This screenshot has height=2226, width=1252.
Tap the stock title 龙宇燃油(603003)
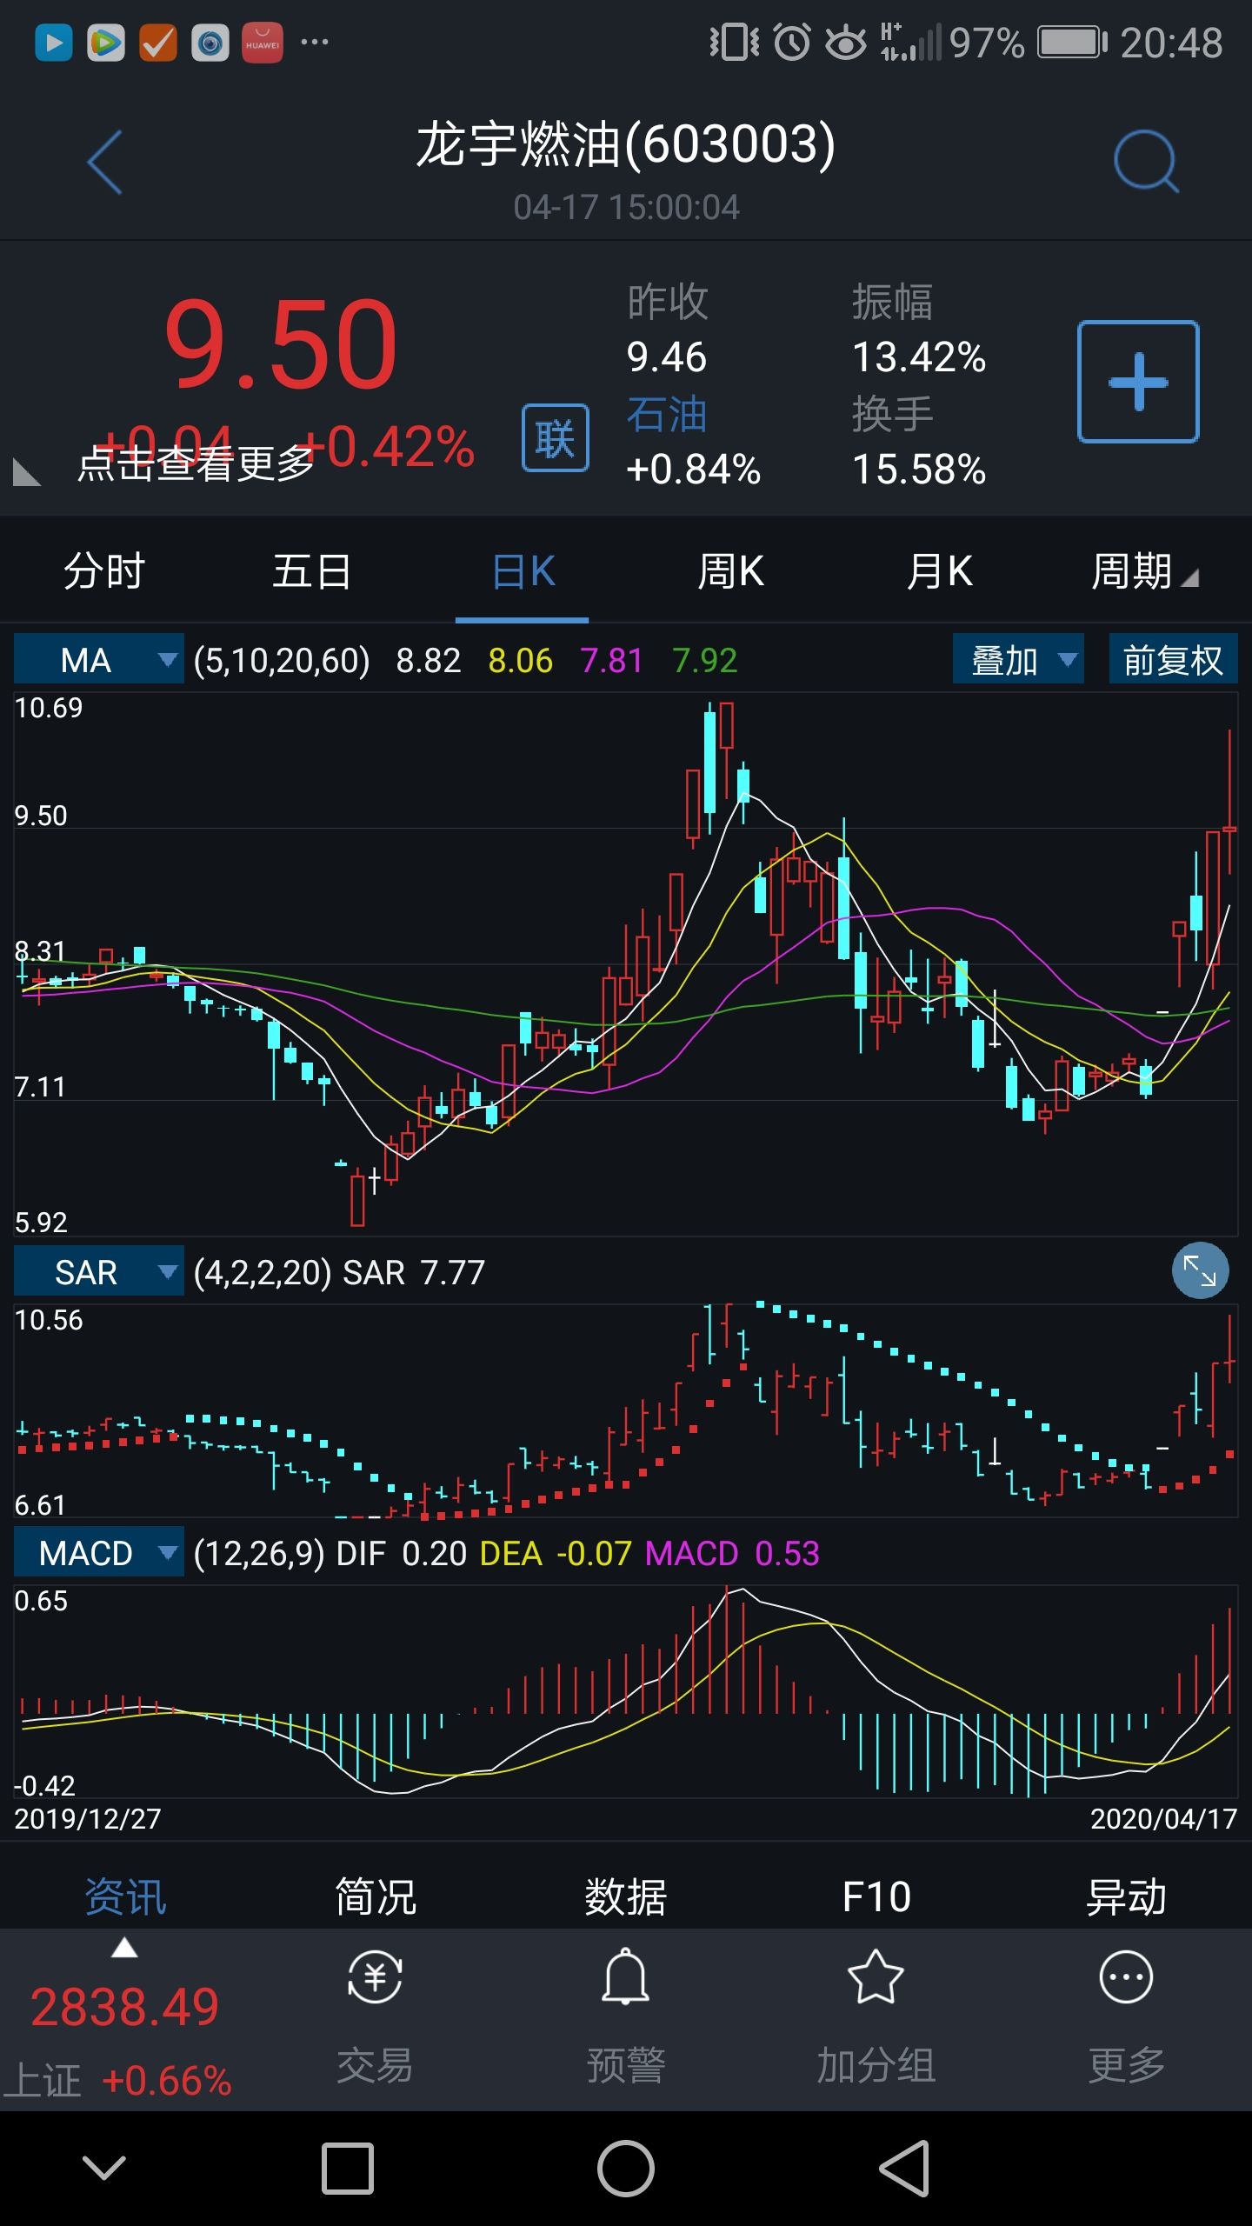tap(626, 144)
